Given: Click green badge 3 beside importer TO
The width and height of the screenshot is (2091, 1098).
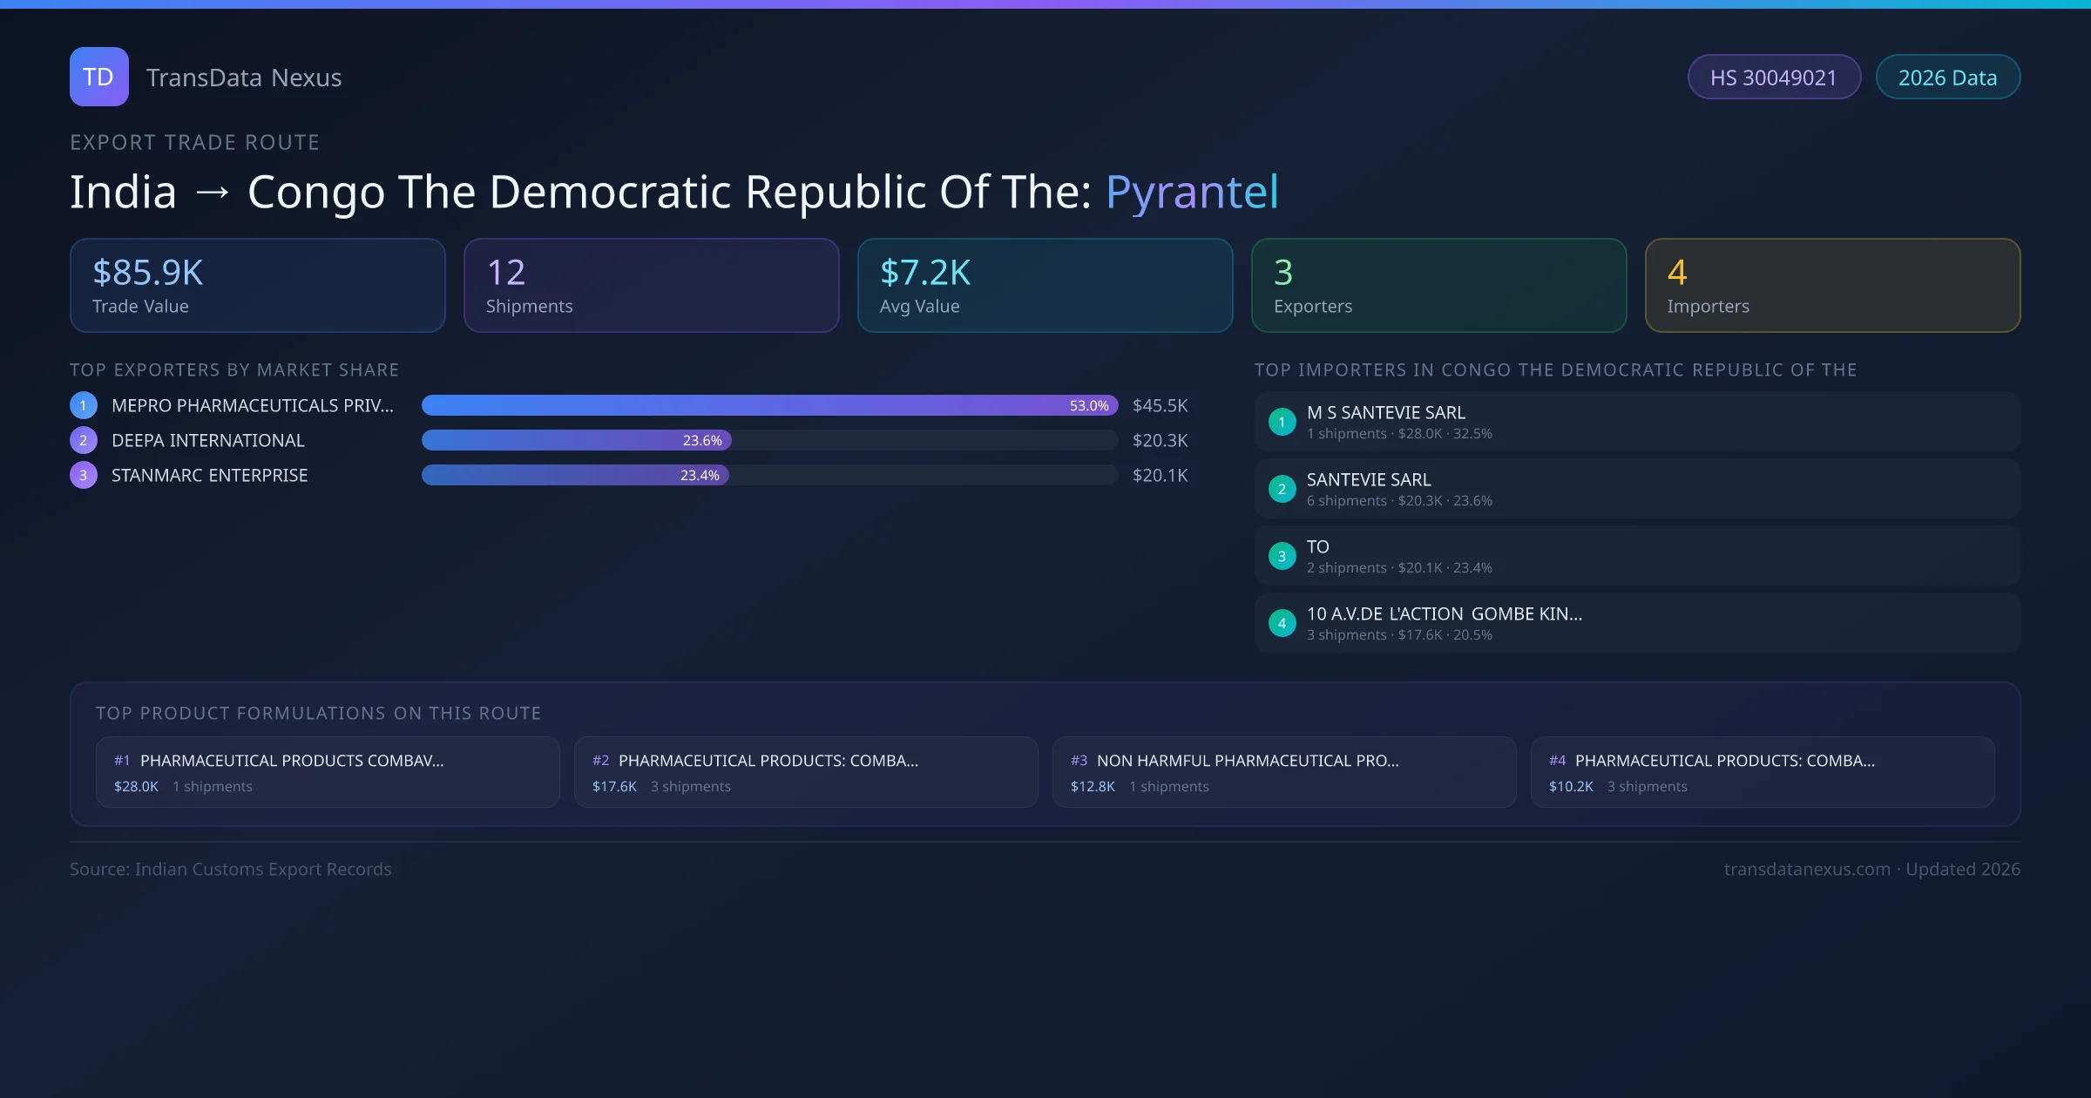Looking at the screenshot, I should pos(1282,556).
